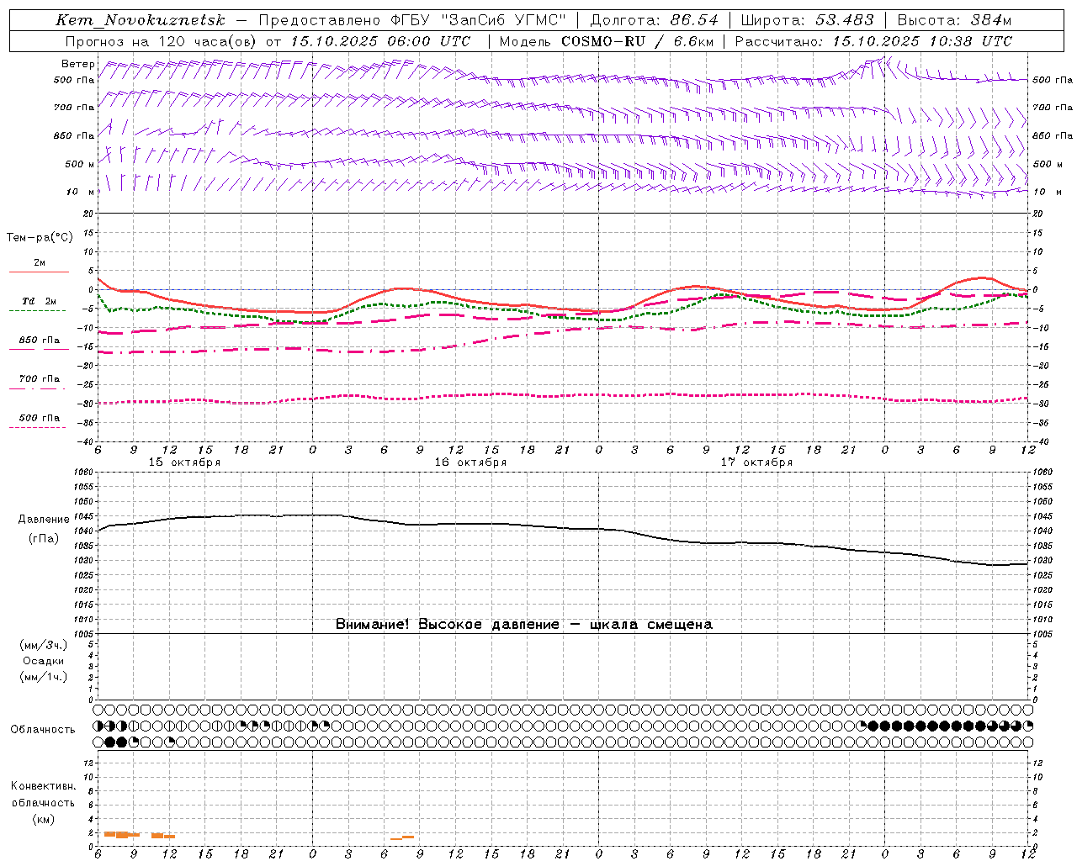Click the 850 гПа wind label on right
Image resolution: width=1077 pixels, height=861 pixels.
[1053, 135]
